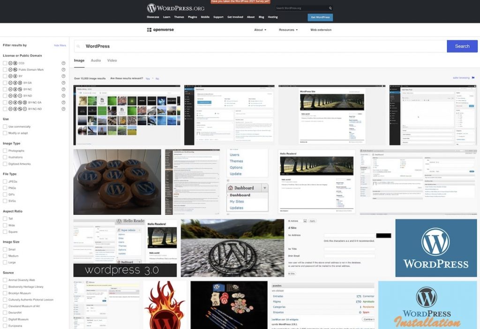Open the About dropdown in Openverse nav
Viewport: 480px width, 329px height.
260,30
